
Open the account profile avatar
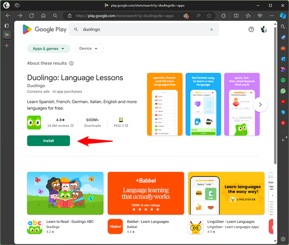pos(264,29)
